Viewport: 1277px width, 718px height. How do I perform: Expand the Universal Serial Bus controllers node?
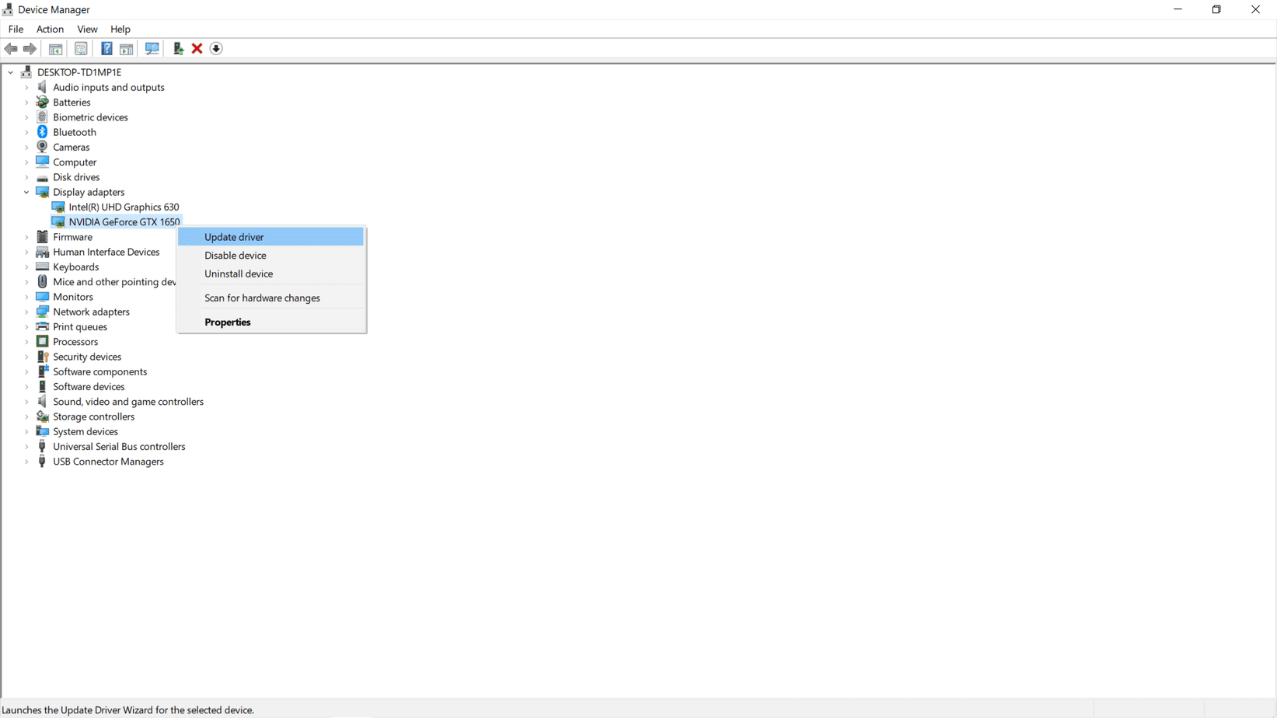(x=26, y=447)
